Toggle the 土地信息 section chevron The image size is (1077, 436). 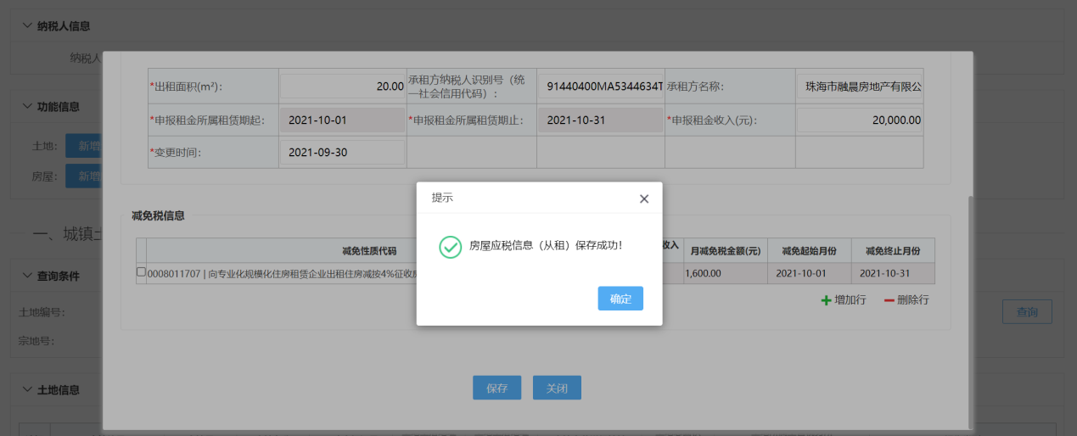[x=27, y=389]
